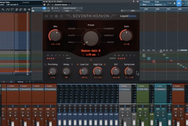The width and height of the screenshot is (188, 126).
Task: Mute the teal ValhallaRoom mixer channel
Action: (158, 113)
